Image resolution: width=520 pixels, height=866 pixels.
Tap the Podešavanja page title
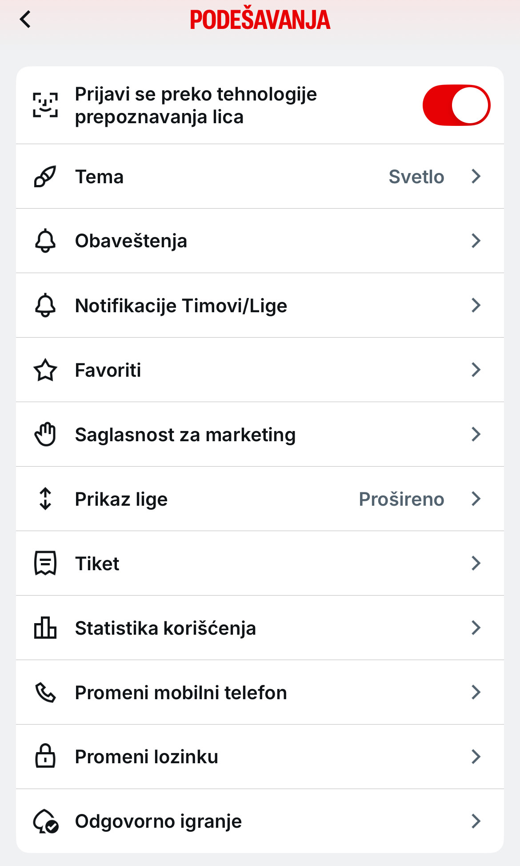tap(260, 20)
